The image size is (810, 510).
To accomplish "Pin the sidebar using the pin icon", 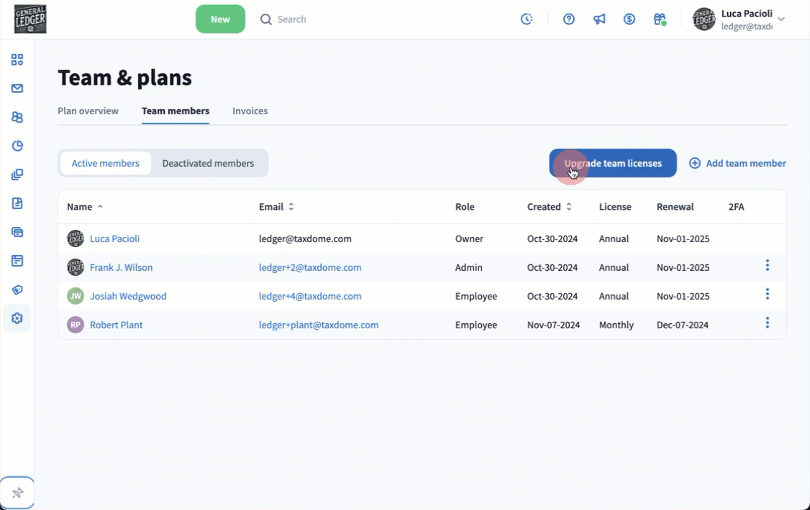I will 17,493.
